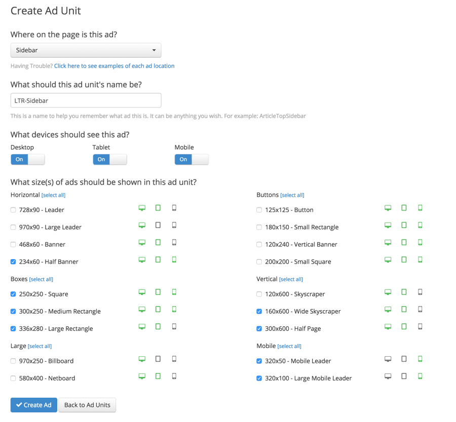Click tablet icon beside 300x600 Half Page
456x422 pixels.
tap(404, 327)
